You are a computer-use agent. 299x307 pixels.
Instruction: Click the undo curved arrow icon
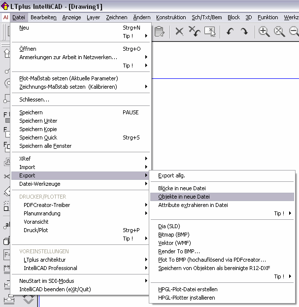coord(230,32)
